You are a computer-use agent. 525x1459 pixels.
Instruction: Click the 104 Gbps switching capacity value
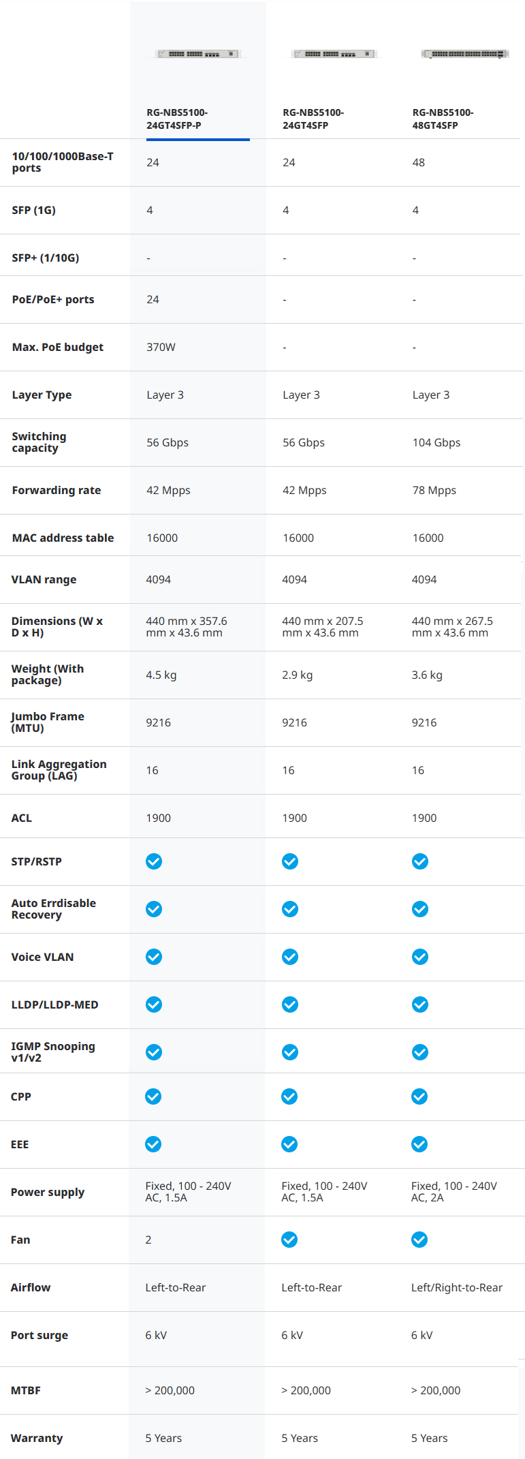tap(436, 442)
